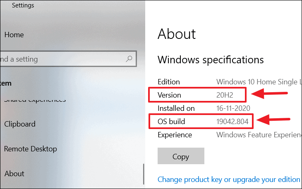Click the About page heading
Screen dimensions: 302x189
(177, 34)
